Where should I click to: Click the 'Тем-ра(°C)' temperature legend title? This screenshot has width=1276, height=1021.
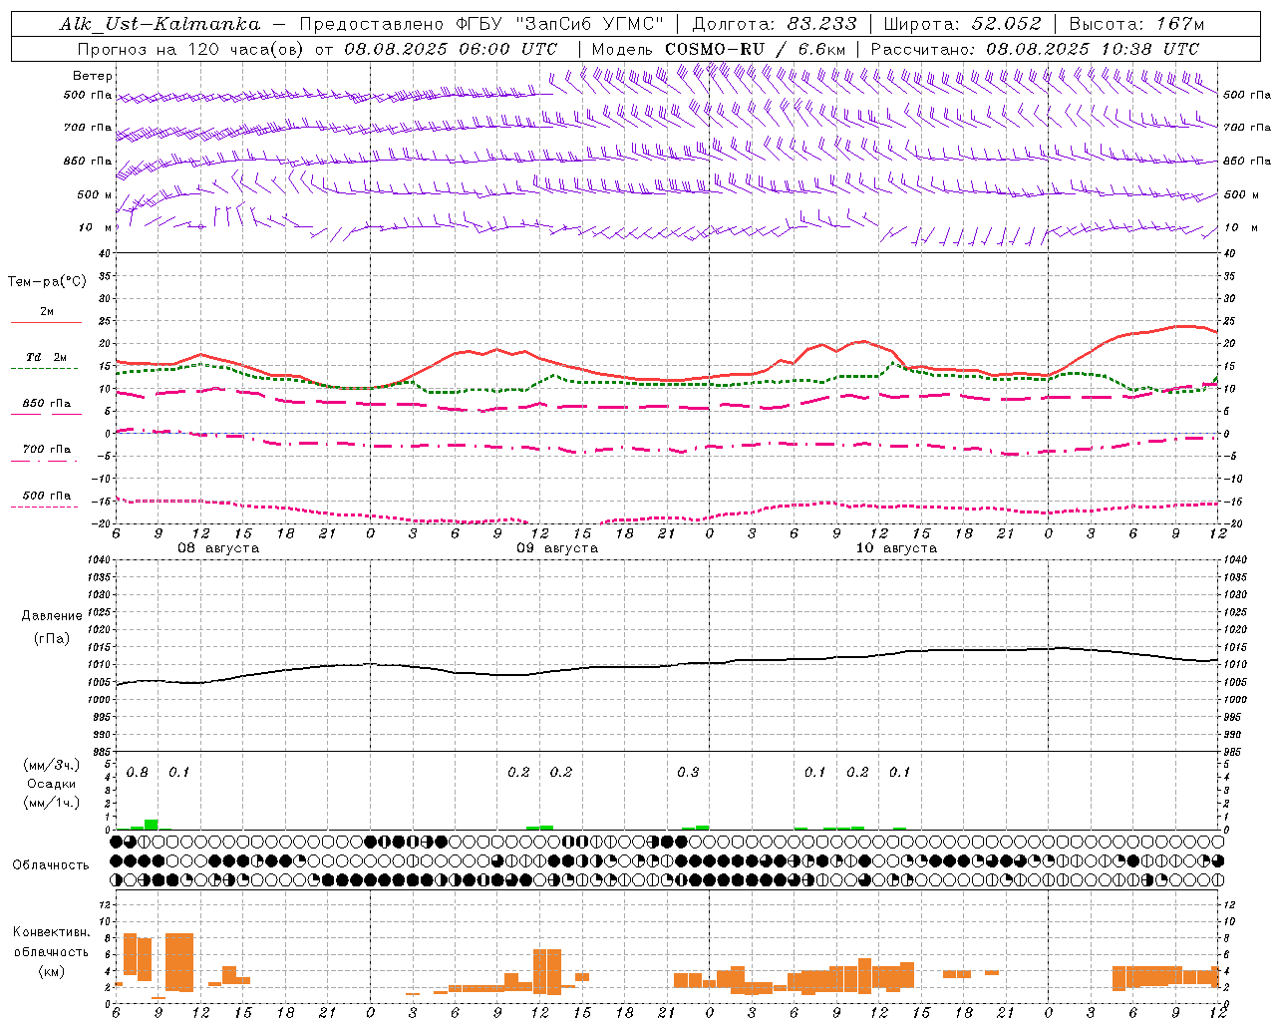pos(48,282)
